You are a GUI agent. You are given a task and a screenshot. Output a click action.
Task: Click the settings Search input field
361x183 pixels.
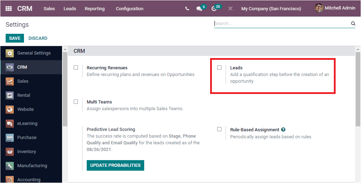click(x=282, y=24)
